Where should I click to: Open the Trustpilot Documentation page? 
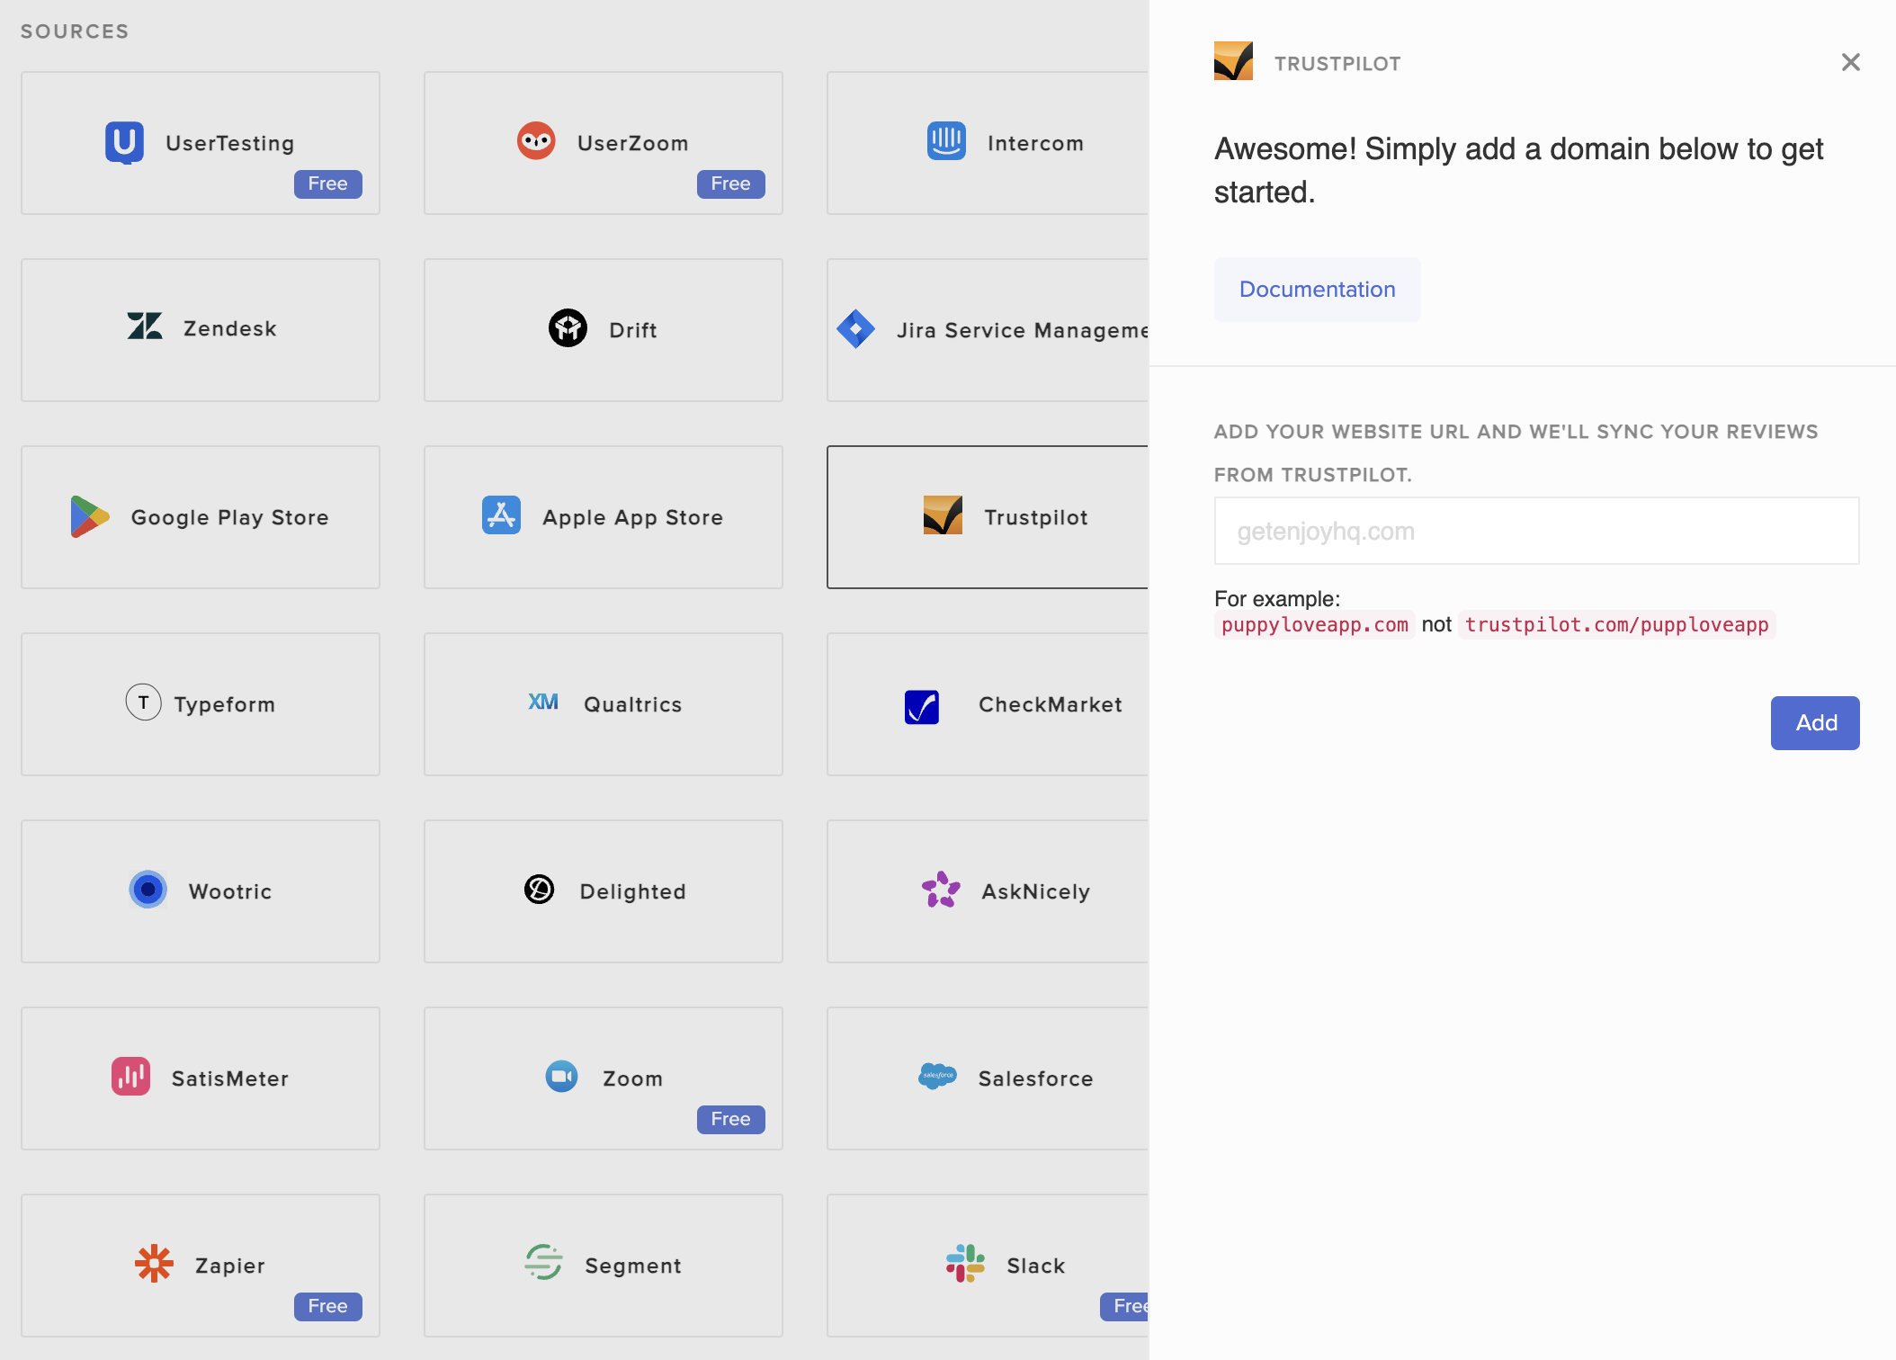(1317, 290)
